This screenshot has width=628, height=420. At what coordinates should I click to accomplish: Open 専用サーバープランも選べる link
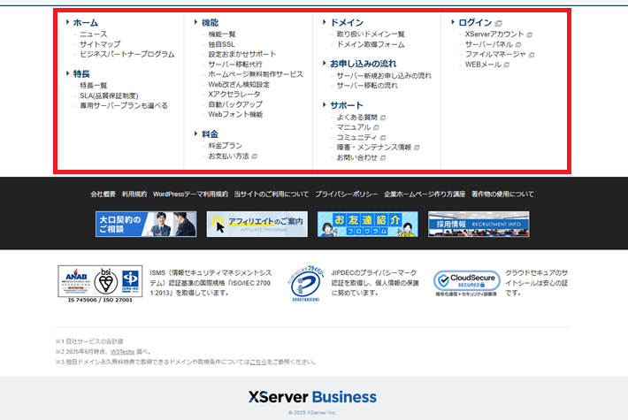pos(124,106)
